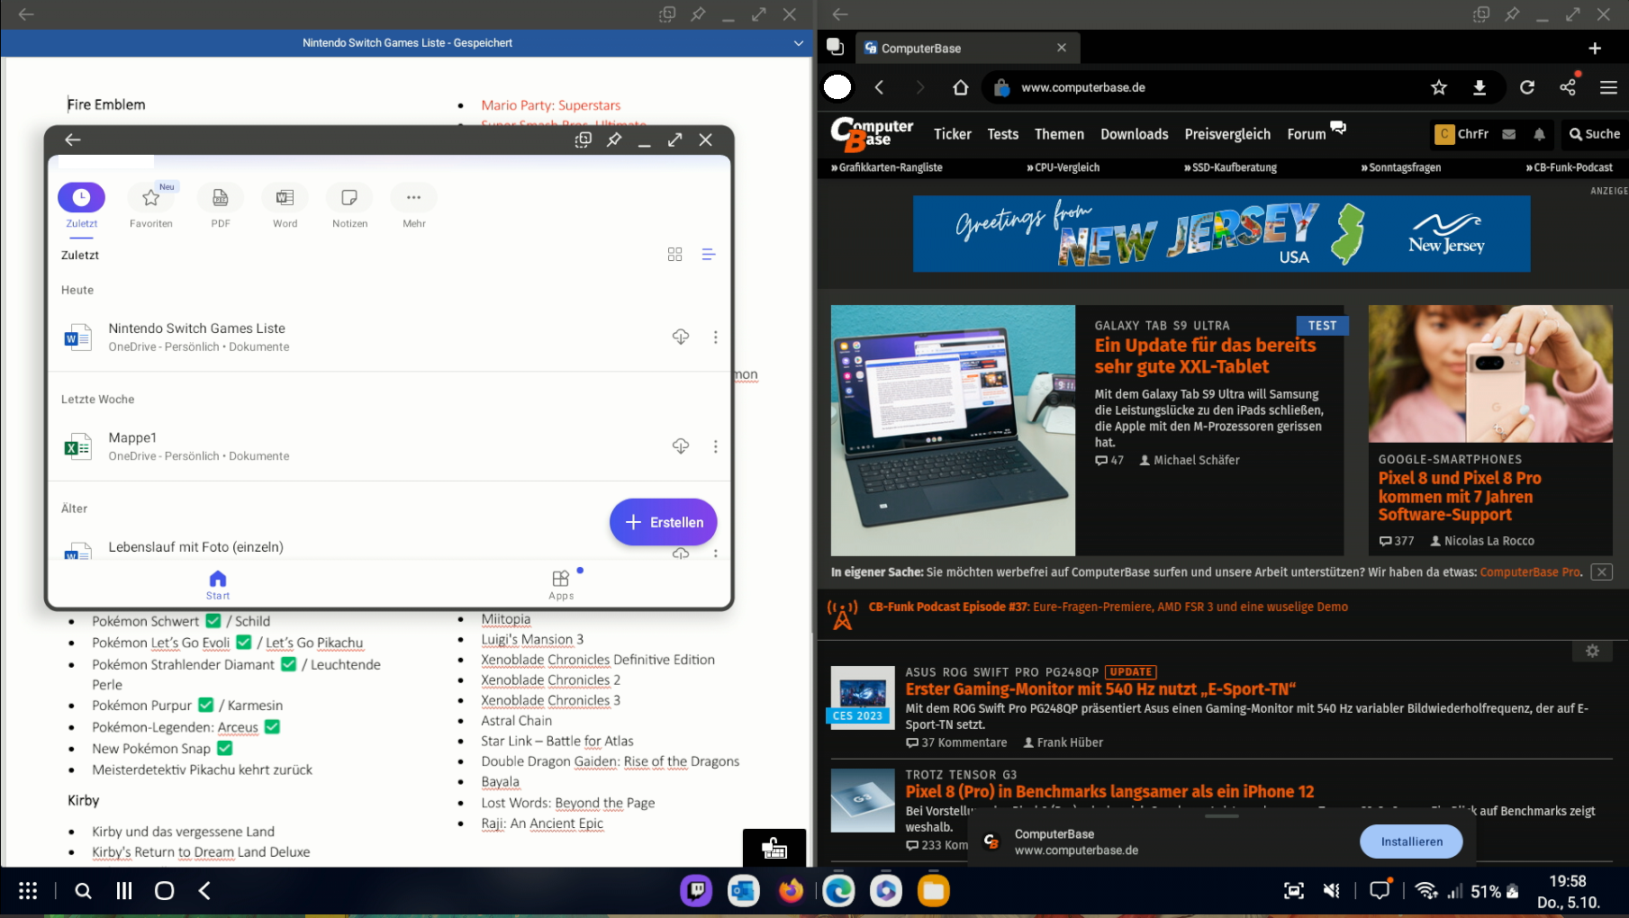Click the Erstellen create button

click(x=664, y=522)
